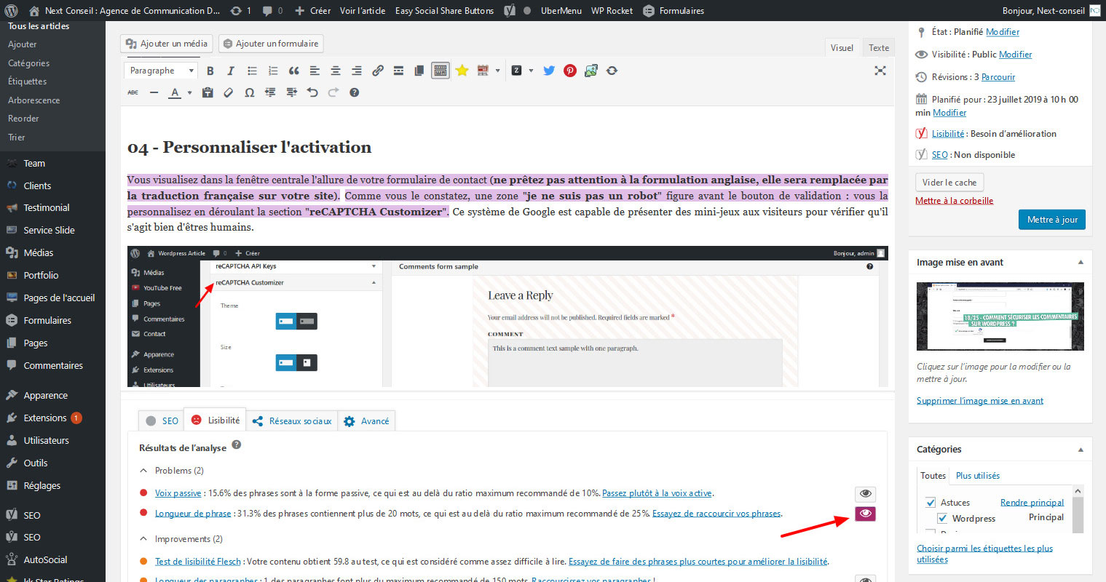
Task: Click Ajouter un formulaire button
Action: 270,44
